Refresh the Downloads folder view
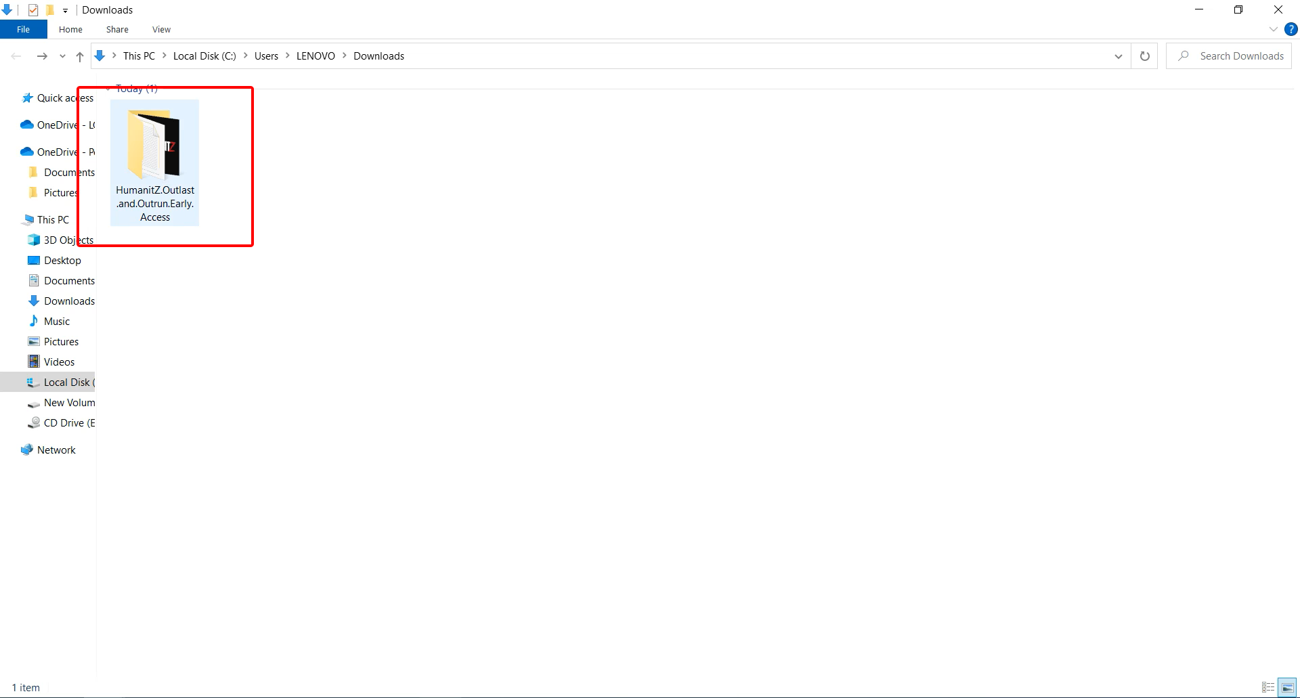 click(1144, 56)
